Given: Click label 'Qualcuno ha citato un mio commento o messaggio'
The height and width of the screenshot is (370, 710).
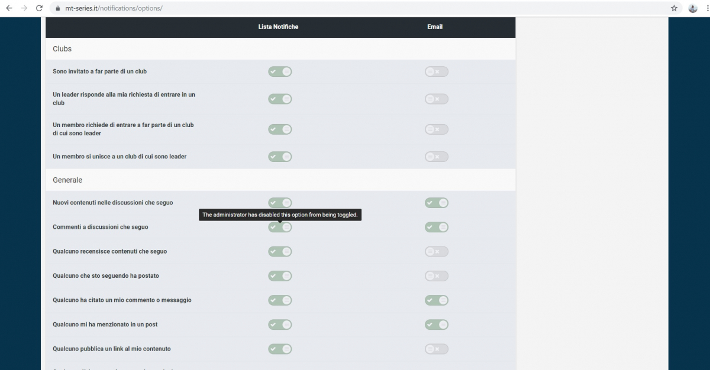Looking at the screenshot, I should click(122, 300).
